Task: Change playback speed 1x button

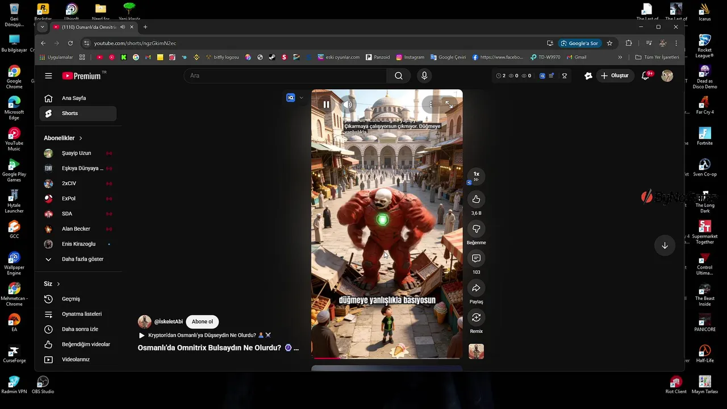Action: pyautogui.click(x=476, y=176)
